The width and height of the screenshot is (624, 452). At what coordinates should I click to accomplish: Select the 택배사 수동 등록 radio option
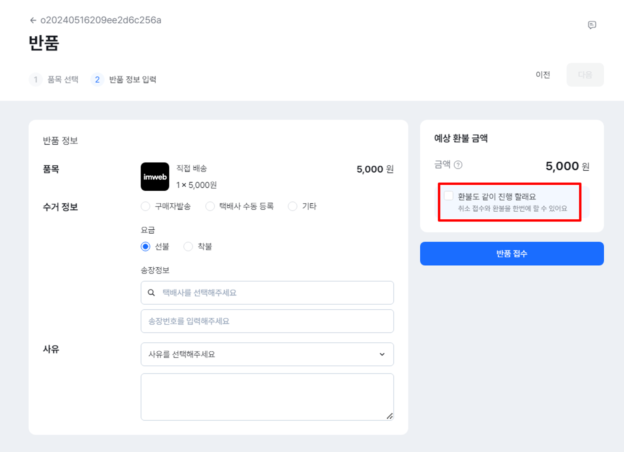point(210,206)
